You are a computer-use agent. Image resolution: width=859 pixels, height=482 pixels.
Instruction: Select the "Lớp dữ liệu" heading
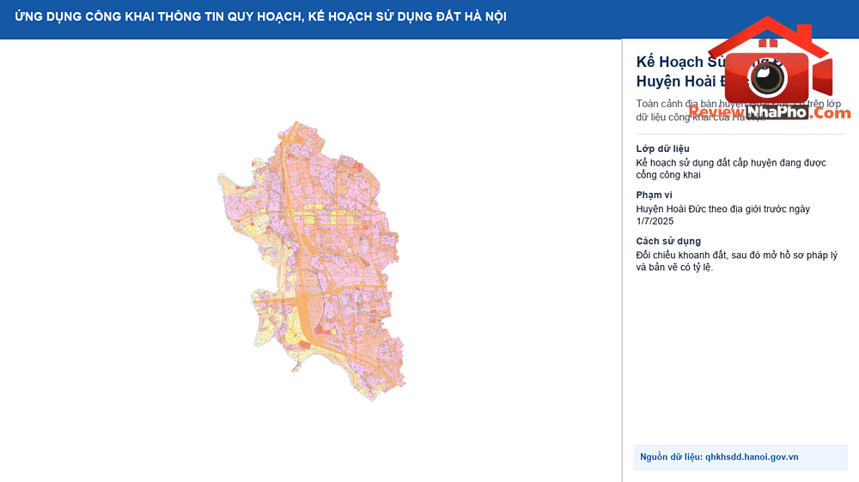(x=662, y=149)
